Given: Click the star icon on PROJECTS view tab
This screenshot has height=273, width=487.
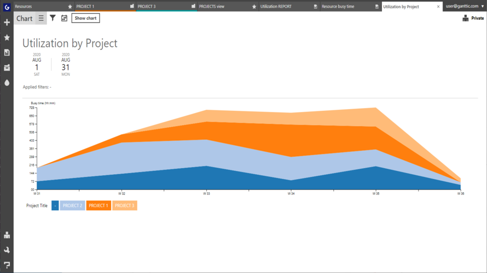Looking at the screenshot, I should (x=254, y=7).
